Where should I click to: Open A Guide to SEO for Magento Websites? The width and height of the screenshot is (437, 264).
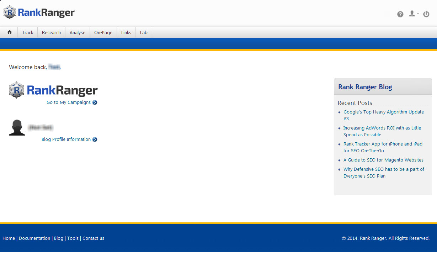pos(383,160)
